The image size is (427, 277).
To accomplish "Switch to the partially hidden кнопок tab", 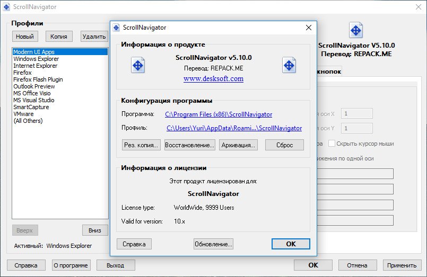I will pyautogui.click(x=329, y=72).
